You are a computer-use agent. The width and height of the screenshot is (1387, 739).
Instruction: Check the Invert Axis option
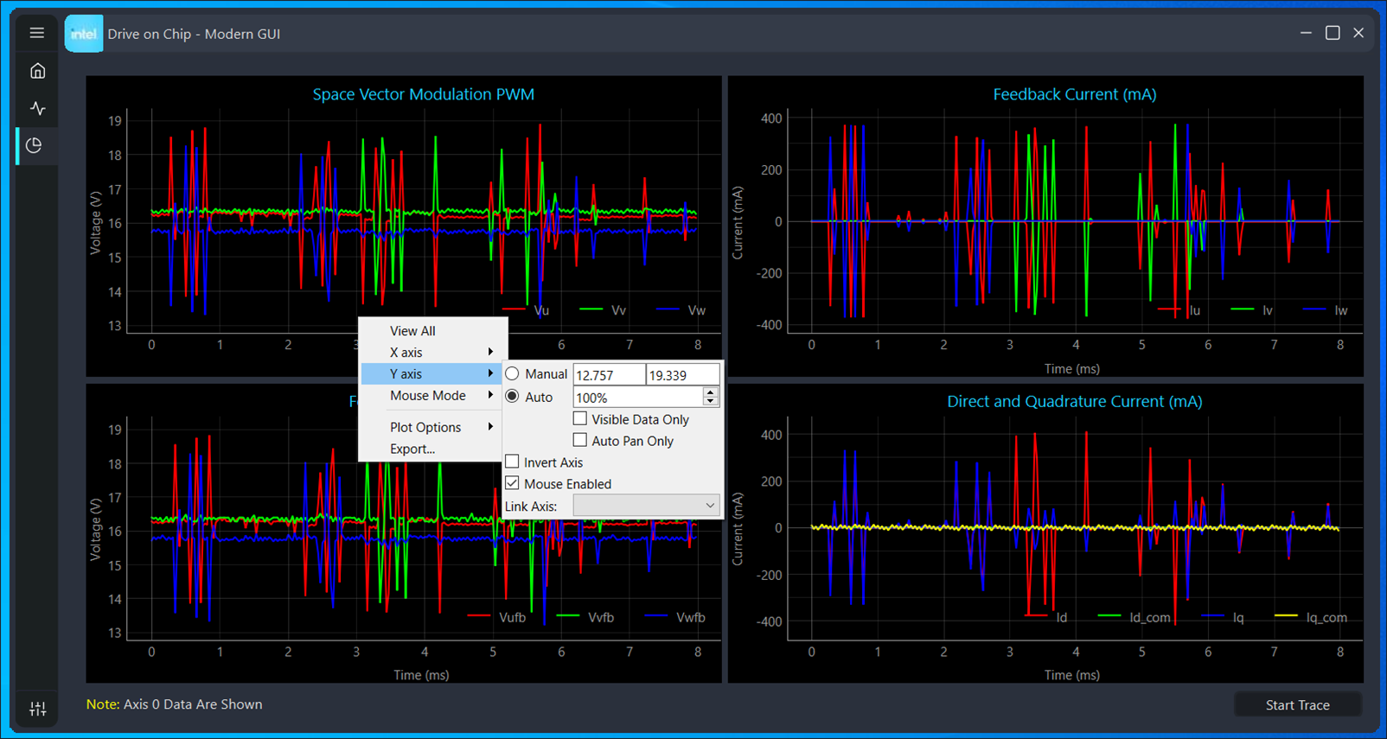click(513, 462)
